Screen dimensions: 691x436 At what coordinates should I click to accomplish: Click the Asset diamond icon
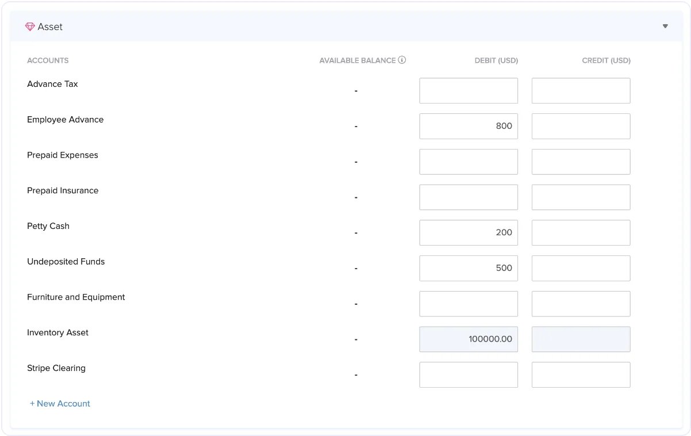click(x=30, y=26)
